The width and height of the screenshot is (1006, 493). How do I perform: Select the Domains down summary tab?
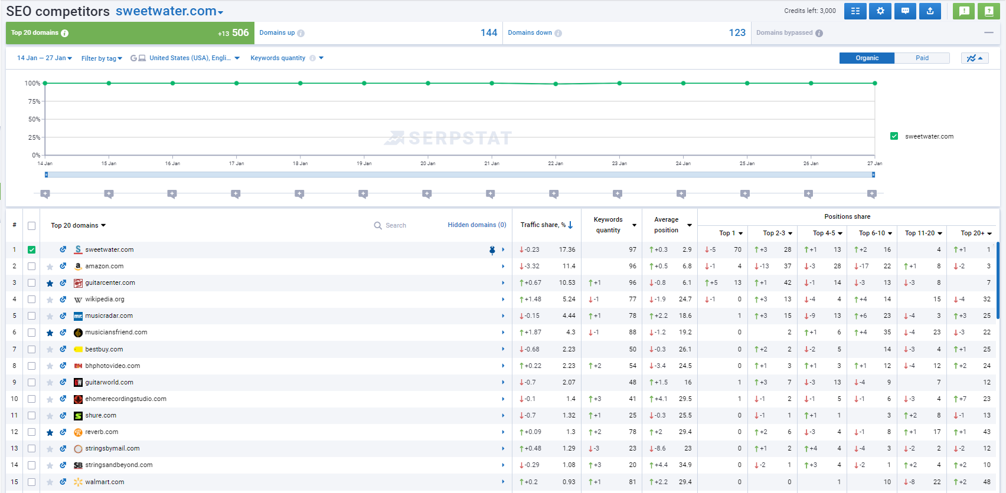click(x=627, y=33)
